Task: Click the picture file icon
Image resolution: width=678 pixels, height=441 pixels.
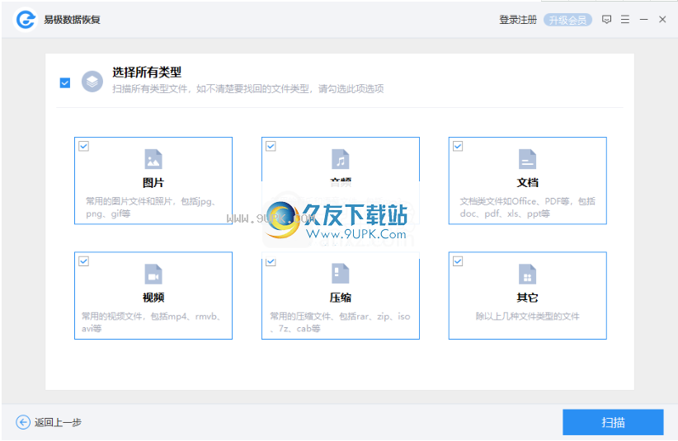Action: click(x=153, y=159)
